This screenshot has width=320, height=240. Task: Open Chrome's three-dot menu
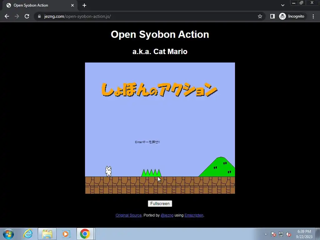click(x=313, y=16)
